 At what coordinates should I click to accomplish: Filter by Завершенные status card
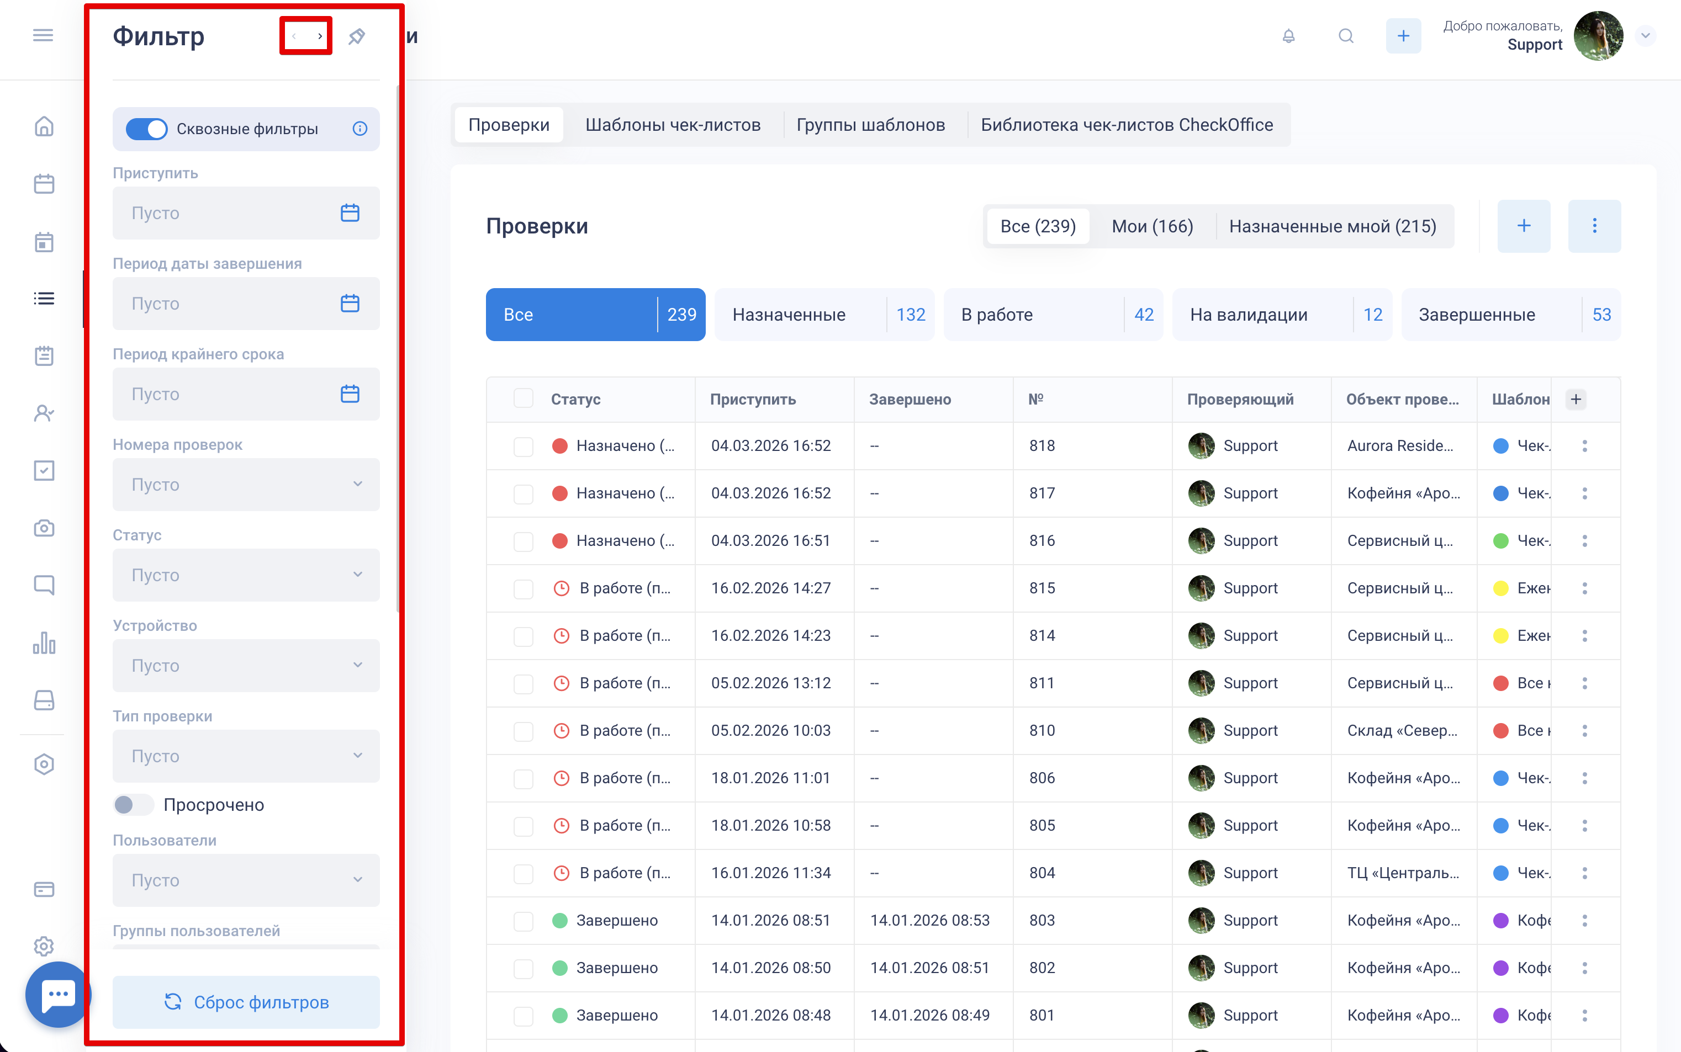tap(1510, 315)
